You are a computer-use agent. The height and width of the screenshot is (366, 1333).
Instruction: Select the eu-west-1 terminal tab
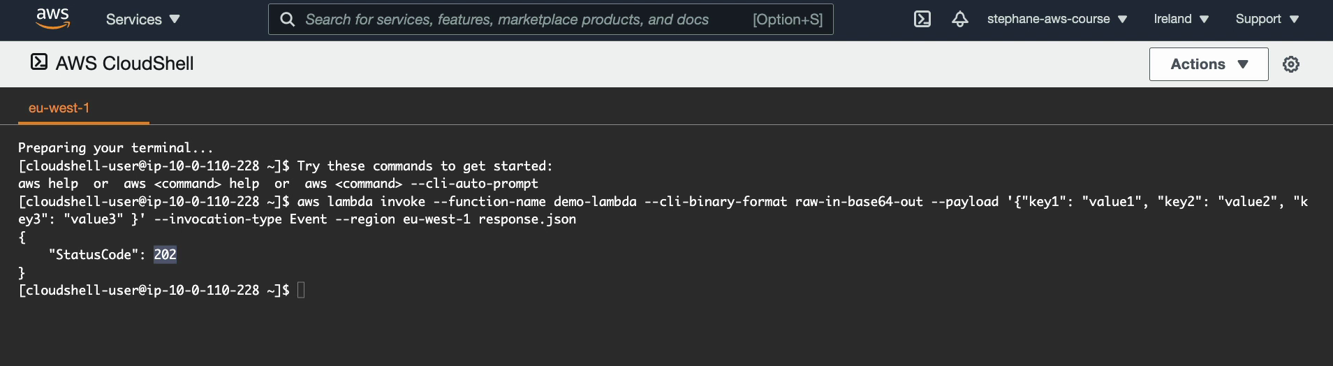[59, 108]
